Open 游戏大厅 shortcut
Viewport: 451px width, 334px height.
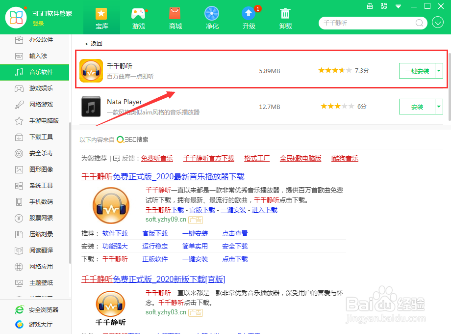34,325
